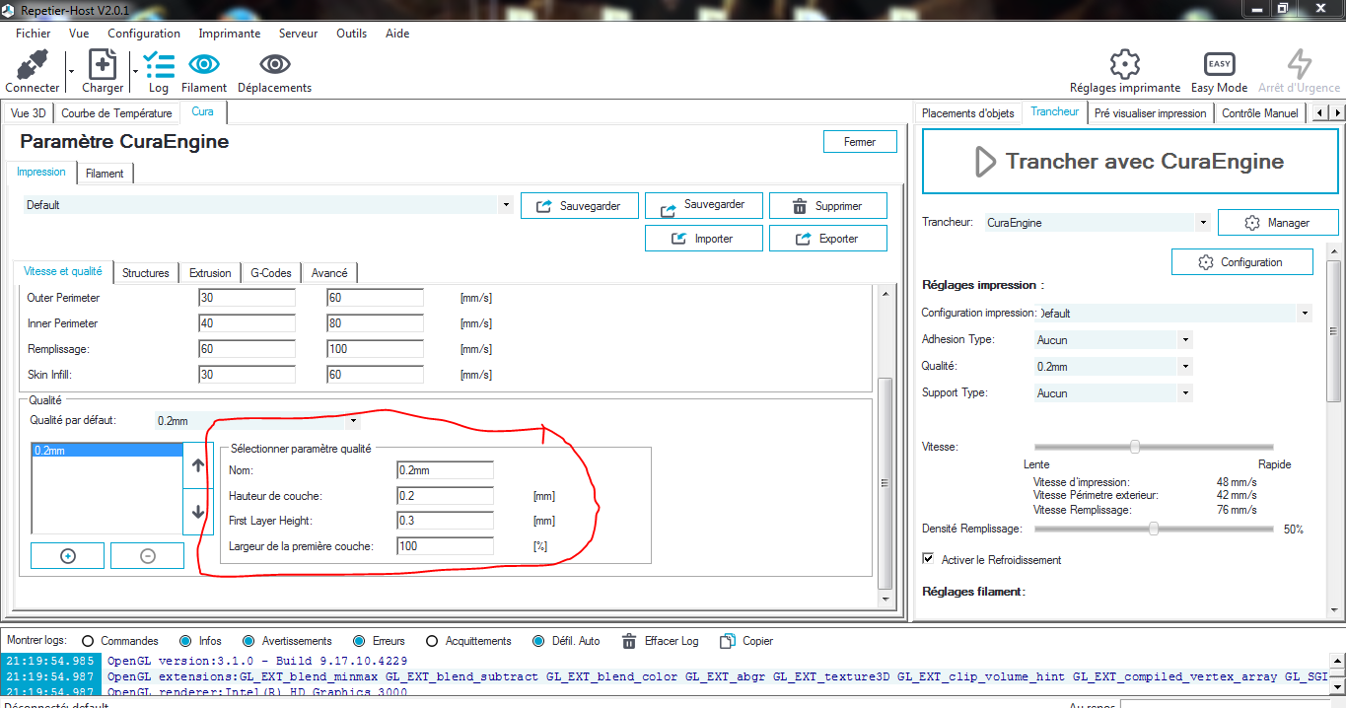This screenshot has height=708, width=1346.
Task: Click the First Layer Height input field
Action: 446,521
